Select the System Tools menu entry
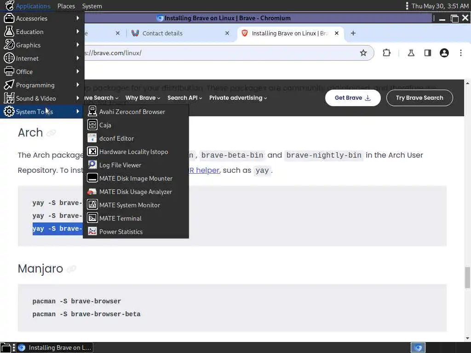 coord(42,112)
